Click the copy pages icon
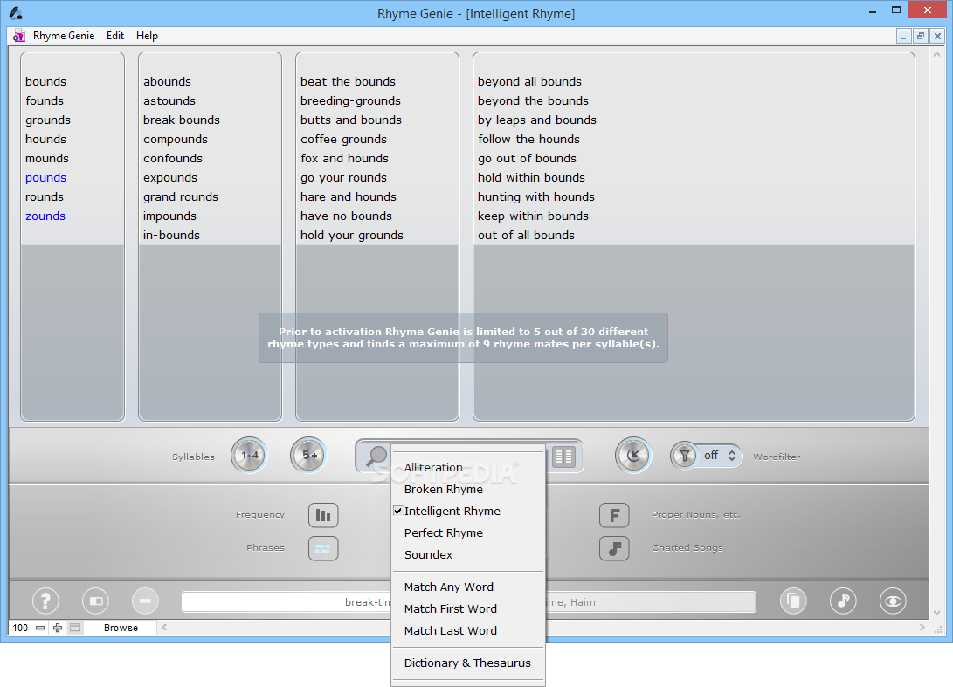953x687 pixels. (793, 601)
